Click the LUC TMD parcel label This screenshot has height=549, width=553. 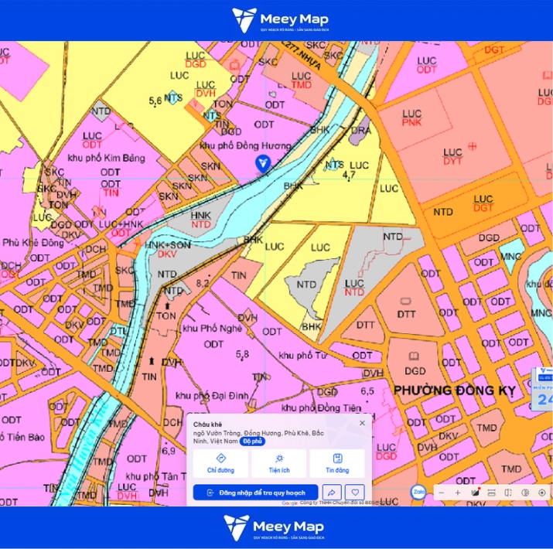pos(302,80)
